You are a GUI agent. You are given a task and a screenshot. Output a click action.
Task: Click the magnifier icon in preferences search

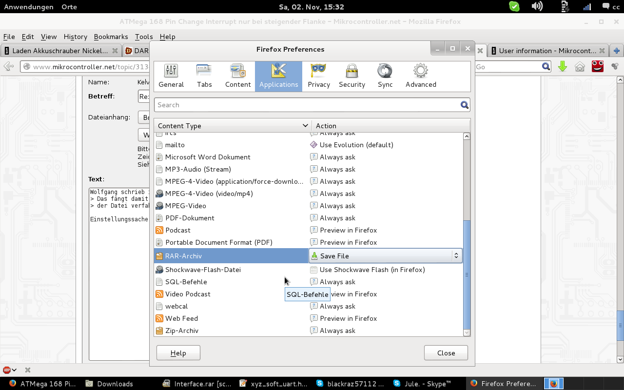pyautogui.click(x=465, y=105)
